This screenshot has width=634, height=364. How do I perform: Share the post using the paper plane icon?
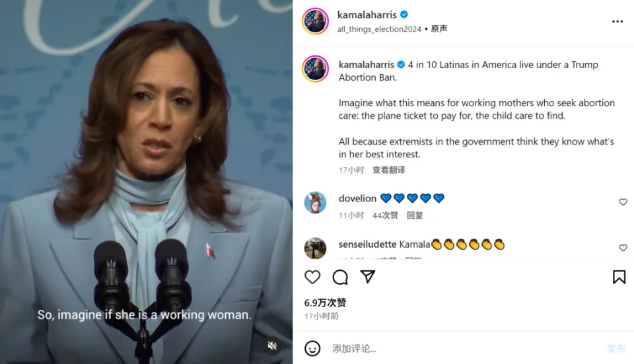368,277
